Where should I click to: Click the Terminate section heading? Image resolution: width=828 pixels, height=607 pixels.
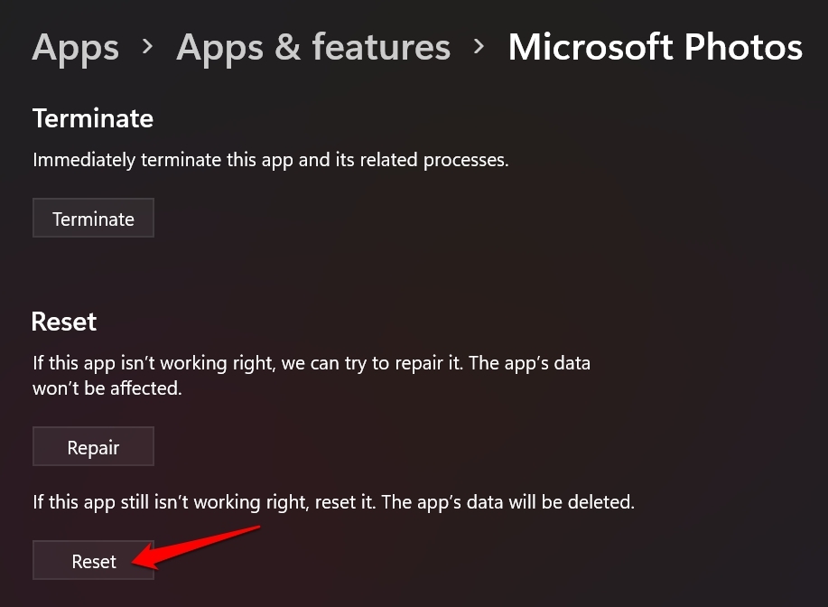coord(93,118)
